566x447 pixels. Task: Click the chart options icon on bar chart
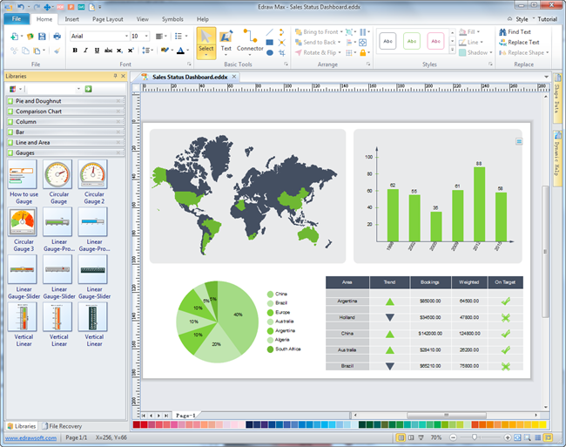[519, 141]
